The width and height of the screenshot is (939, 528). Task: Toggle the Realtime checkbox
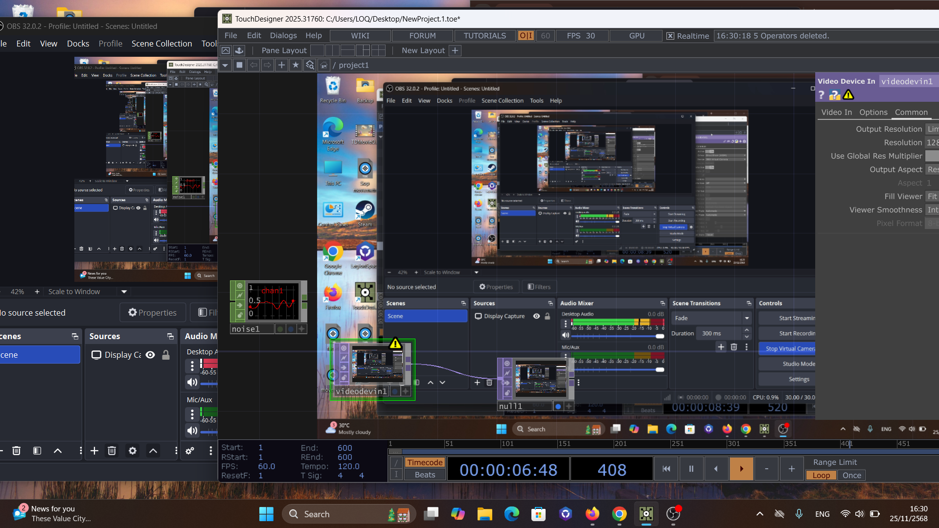point(670,36)
